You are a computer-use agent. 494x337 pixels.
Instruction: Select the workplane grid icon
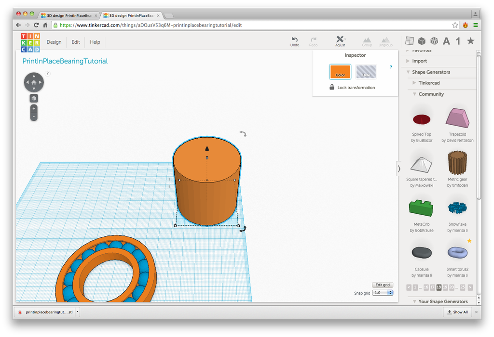410,40
